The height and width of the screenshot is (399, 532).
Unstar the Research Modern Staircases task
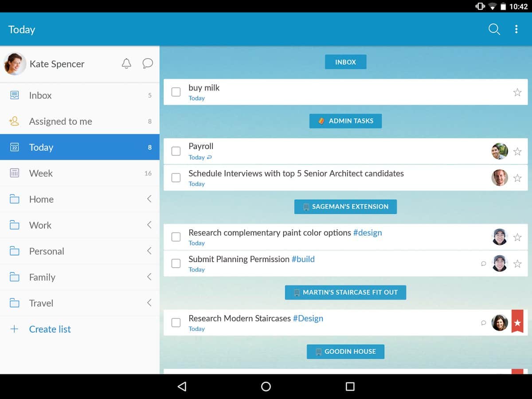click(517, 322)
